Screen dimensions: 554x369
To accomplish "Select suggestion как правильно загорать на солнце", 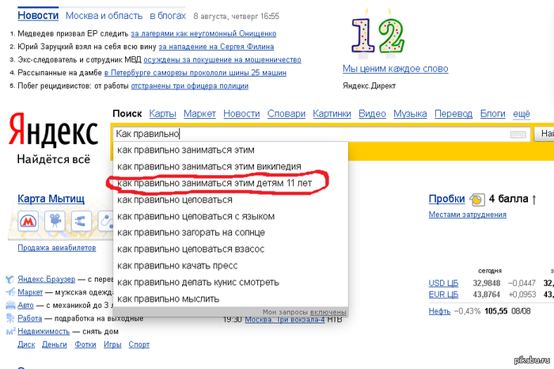I will pos(231,233).
